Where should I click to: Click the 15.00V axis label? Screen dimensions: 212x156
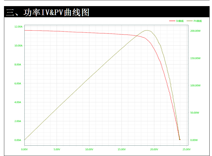pos(122,149)
